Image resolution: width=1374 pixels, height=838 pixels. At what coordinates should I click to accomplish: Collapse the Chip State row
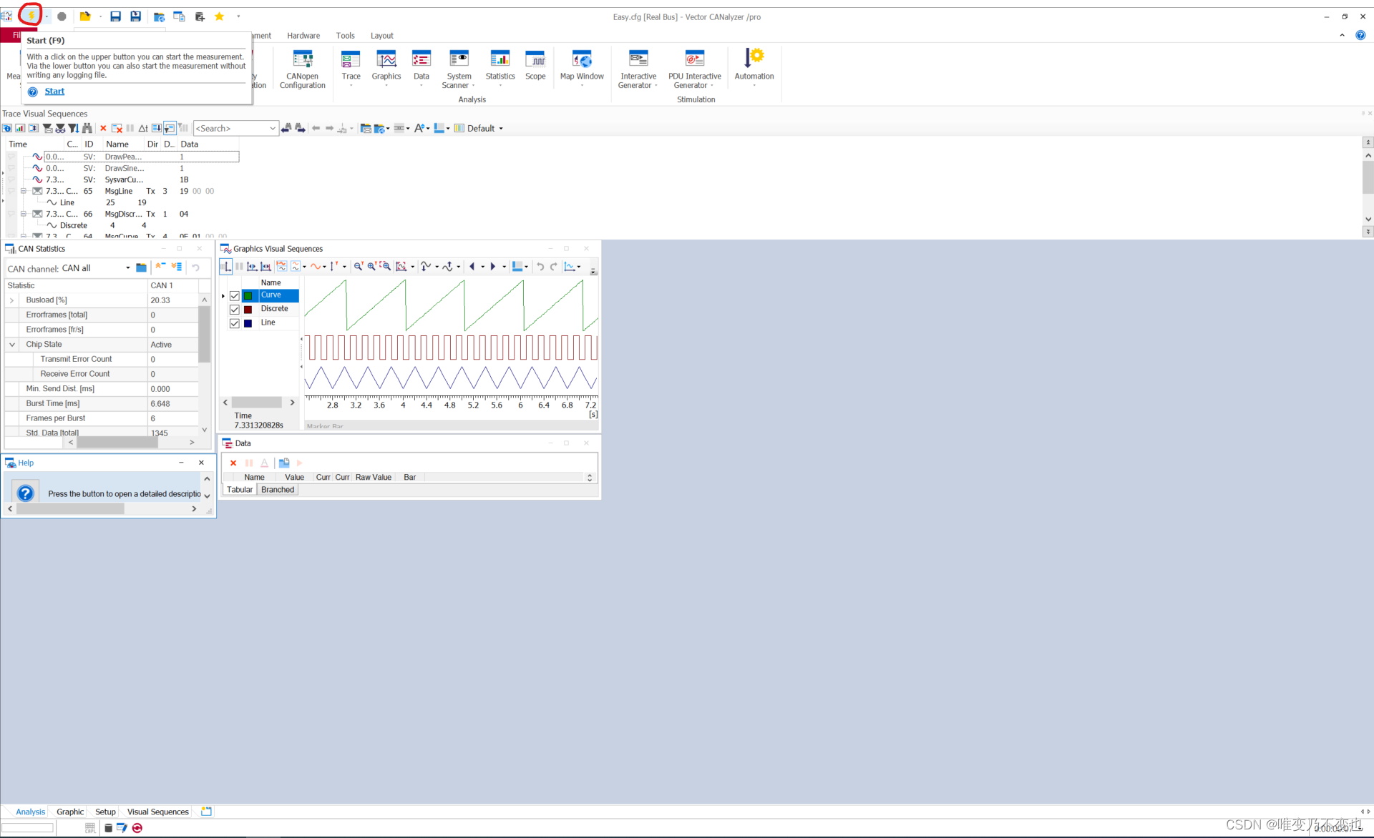(x=12, y=345)
